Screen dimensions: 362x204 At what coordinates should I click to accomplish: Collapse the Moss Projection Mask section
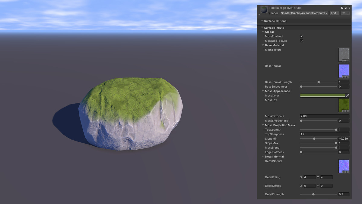(263, 125)
